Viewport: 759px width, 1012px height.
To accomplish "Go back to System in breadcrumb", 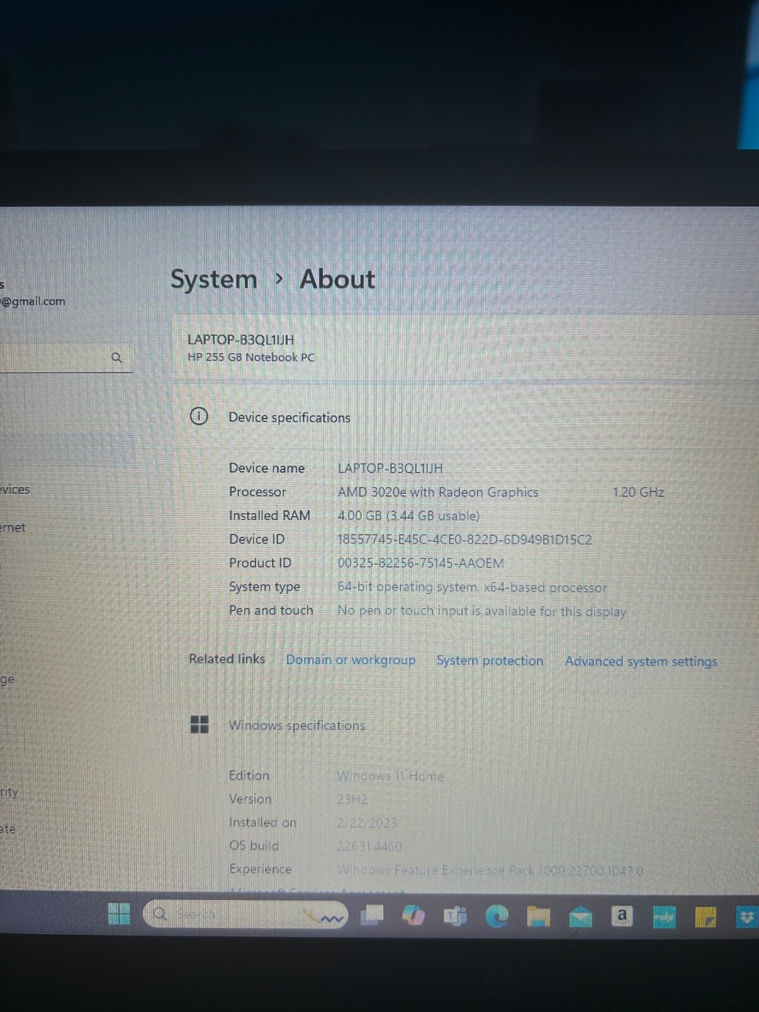I will click(214, 279).
